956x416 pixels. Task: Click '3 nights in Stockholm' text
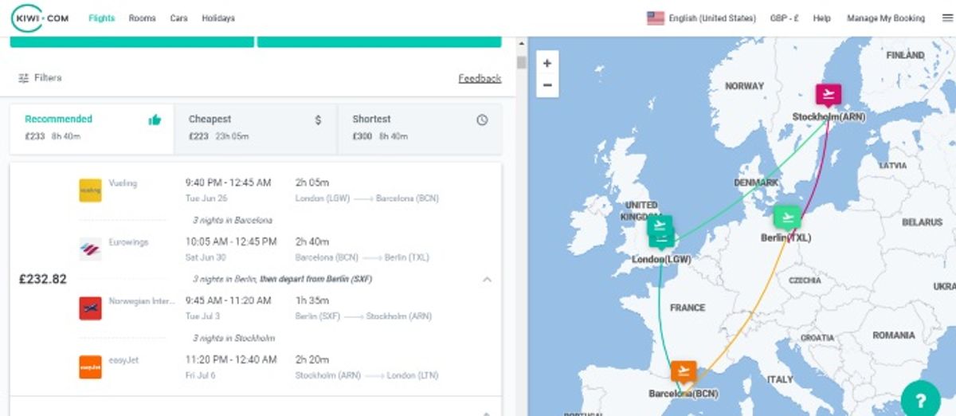click(233, 338)
